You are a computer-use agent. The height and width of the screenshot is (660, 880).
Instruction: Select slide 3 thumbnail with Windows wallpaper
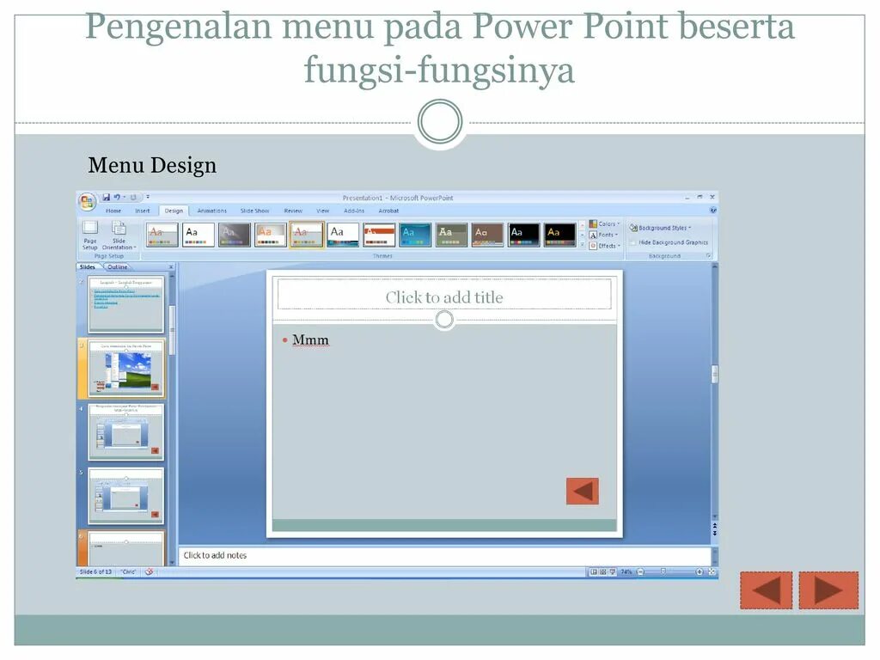coord(125,368)
